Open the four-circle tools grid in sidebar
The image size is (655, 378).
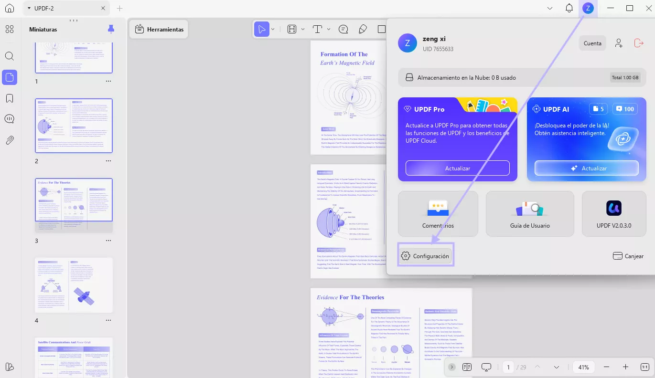10,29
